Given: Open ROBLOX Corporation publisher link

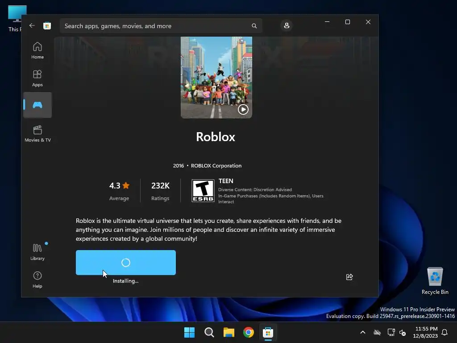Looking at the screenshot, I should click(216, 166).
